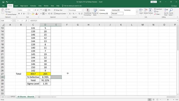Click the red Font Color swatch
Screen dimensions: 179x101
[37, 14]
